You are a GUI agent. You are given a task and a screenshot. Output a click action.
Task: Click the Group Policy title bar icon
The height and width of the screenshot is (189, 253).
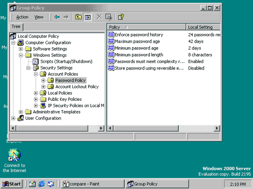13,8
